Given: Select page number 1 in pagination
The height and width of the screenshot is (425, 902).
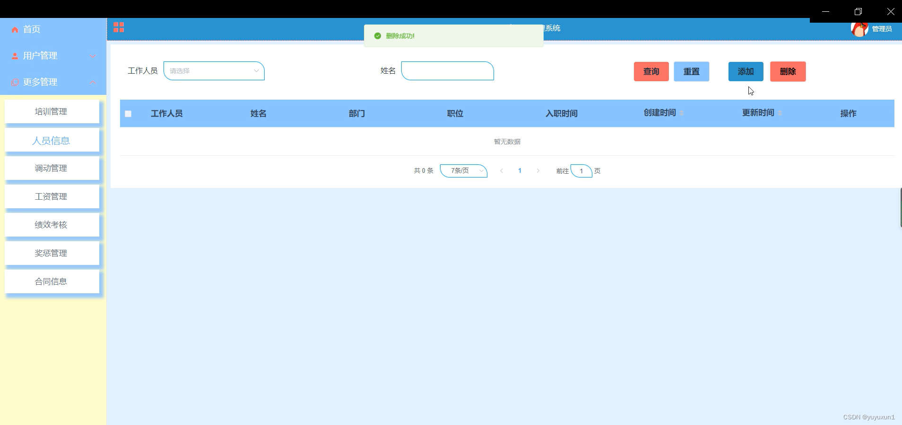Looking at the screenshot, I should point(520,171).
